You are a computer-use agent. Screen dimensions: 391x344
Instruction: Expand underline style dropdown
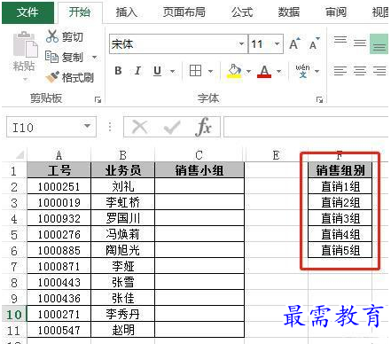(x=172, y=71)
